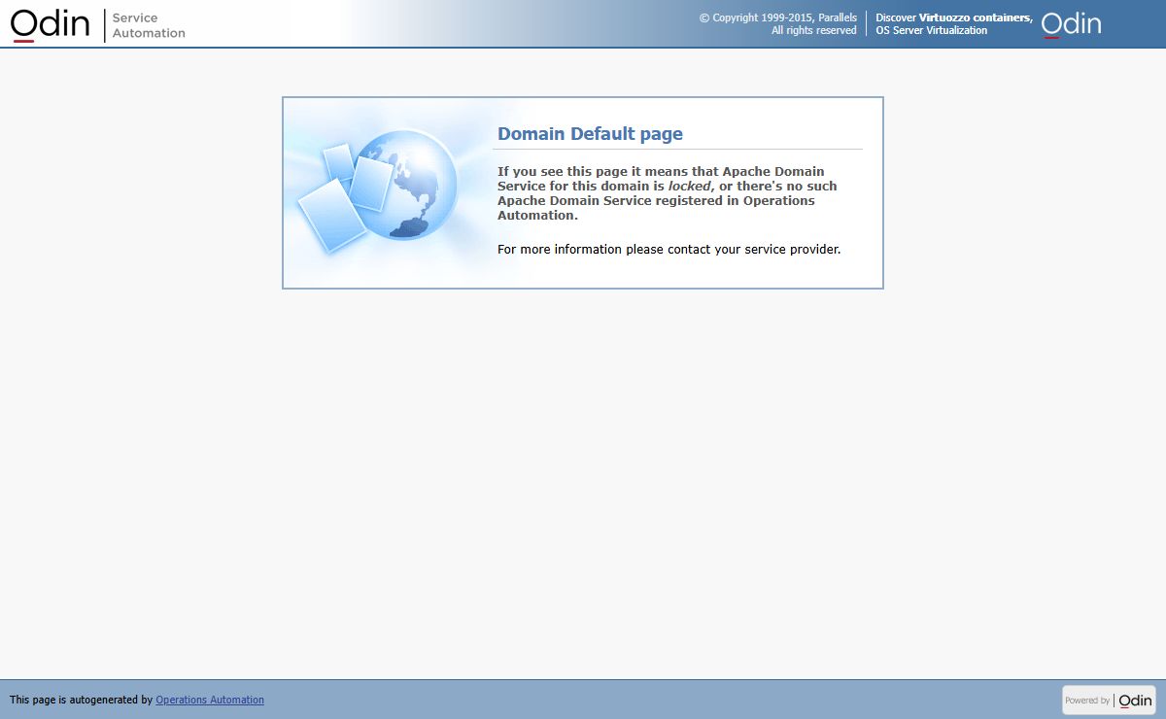The width and height of the screenshot is (1166, 719).
Task: Click the word Automation ending the bold paragraph
Action: click(x=537, y=215)
